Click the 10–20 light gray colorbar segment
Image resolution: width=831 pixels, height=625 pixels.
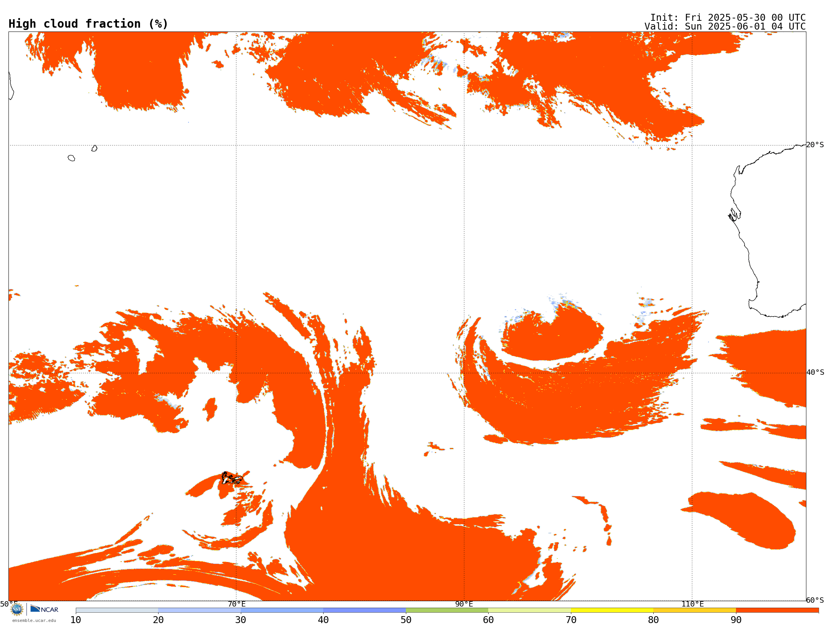117,610
